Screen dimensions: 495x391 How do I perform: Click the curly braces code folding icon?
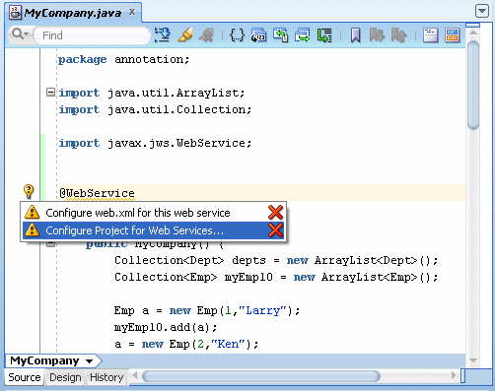(237, 34)
